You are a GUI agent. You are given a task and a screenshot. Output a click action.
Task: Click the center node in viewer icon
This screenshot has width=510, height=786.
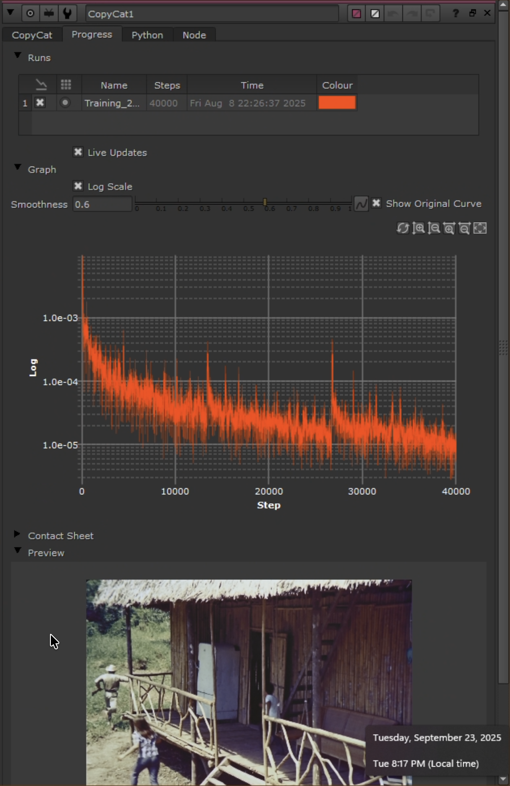[x=30, y=13]
